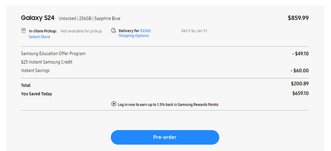331x151 pixels.
Task: Click the Instant Savings label
Action: pos(35,70)
